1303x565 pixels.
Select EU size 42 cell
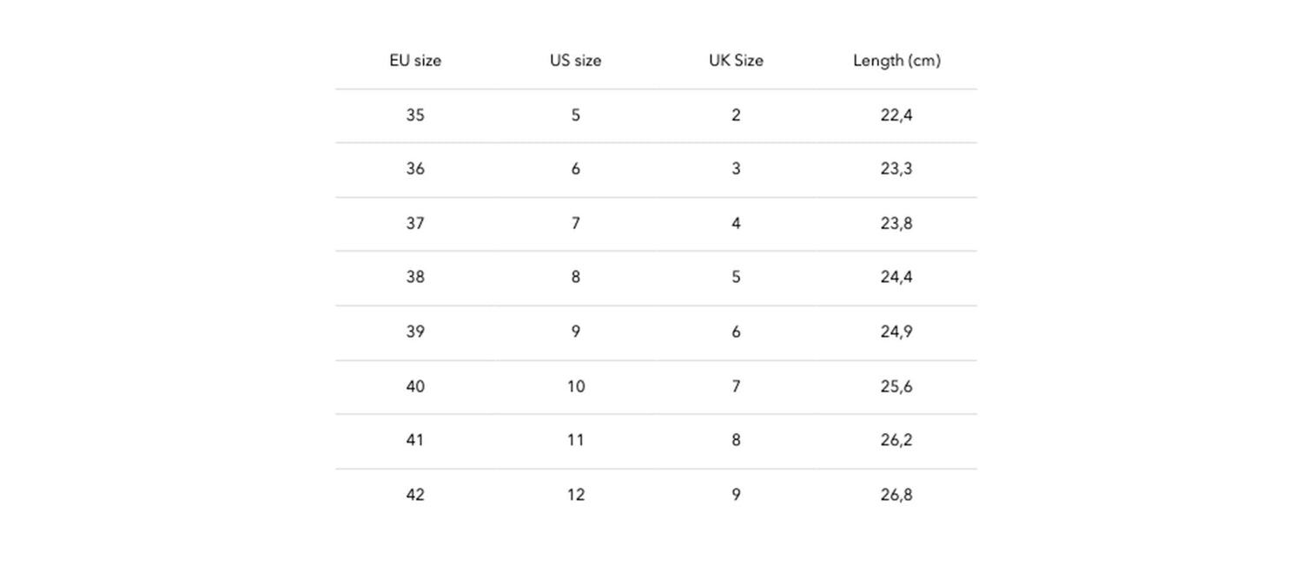415,495
